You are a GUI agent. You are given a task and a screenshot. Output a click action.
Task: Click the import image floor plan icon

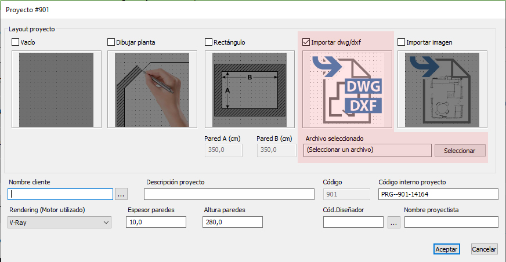tap(442, 89)
